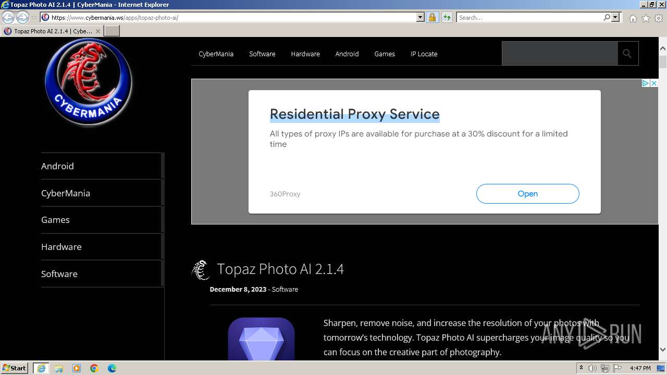This screenshot has width=667, height=375.
Task: Click the page scrollbar down arrow
Action: pos(663,349)
